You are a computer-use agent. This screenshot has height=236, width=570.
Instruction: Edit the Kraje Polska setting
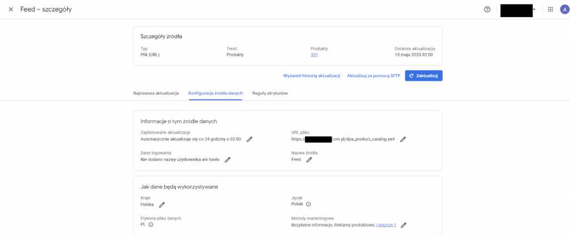(x=162, y=205)
